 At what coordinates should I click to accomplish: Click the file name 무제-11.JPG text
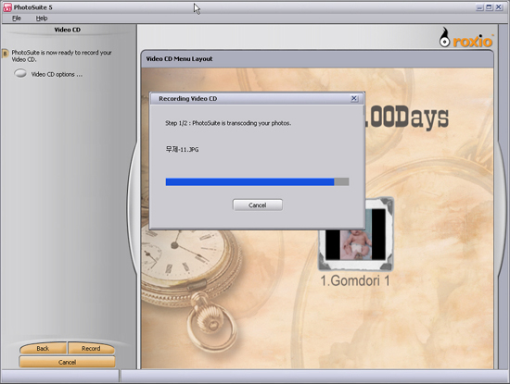(182, 149)
